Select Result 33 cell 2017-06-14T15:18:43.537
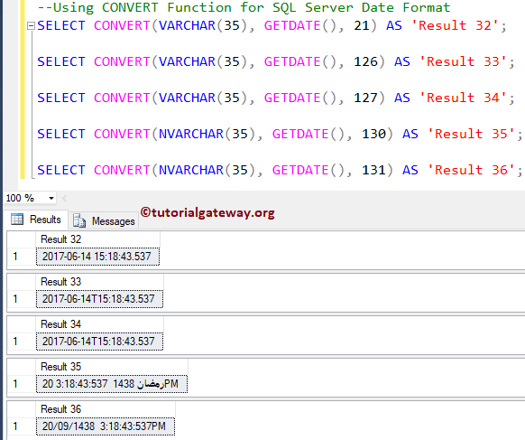Viewport: 525px width, 440px height. [99, 299]
